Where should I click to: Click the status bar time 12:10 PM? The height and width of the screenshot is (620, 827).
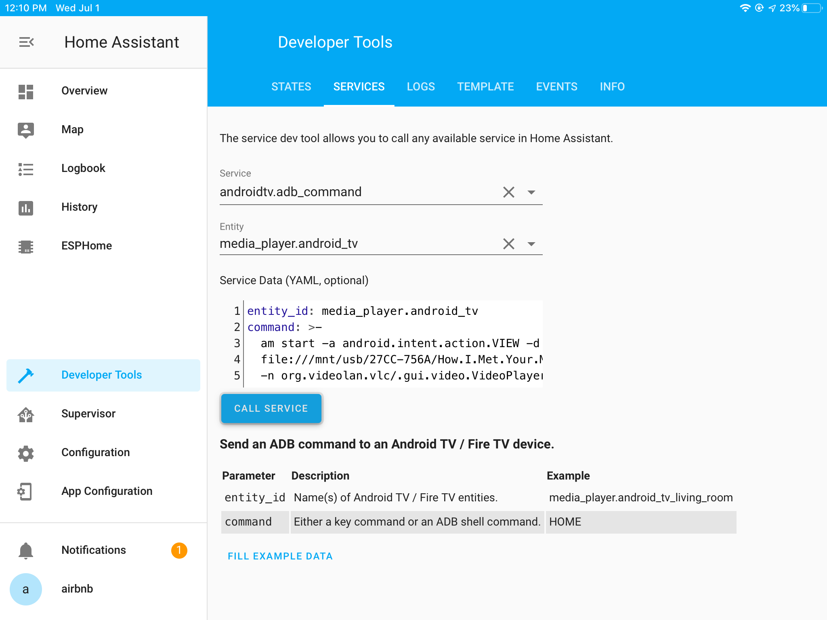coord(26,8)
